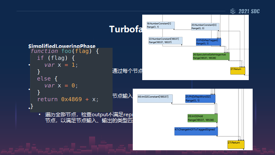Screen dimensions: 275x155
Task: Click the text 通过每个节点
Action: point(127,71)
